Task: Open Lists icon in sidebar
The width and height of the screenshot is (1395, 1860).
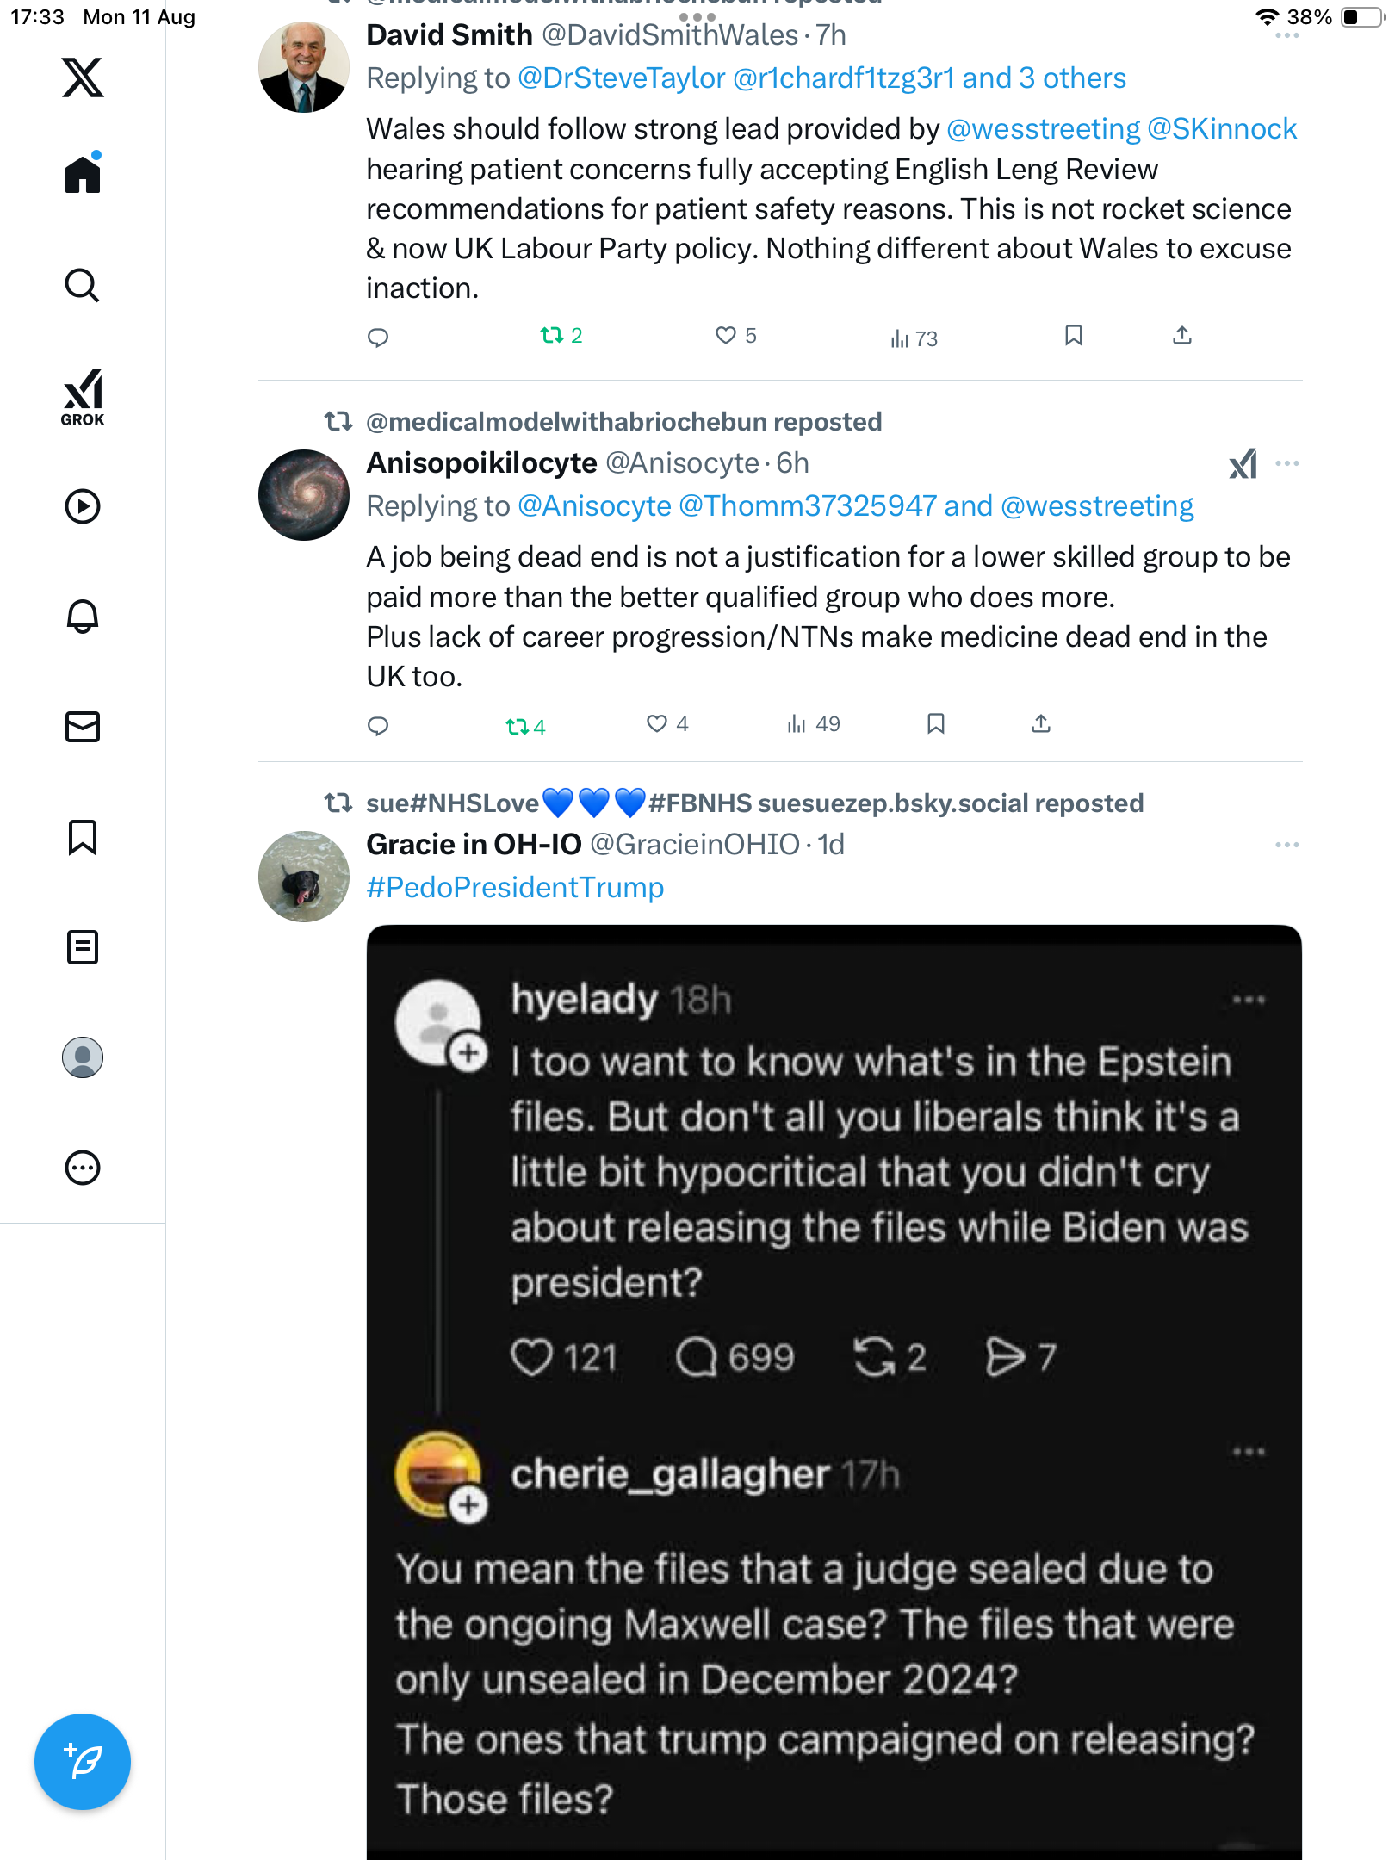Action: (83, 946)
